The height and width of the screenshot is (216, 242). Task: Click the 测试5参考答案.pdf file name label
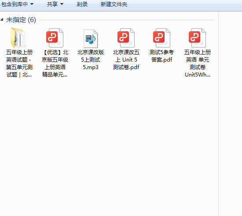[x=162, y=56]
